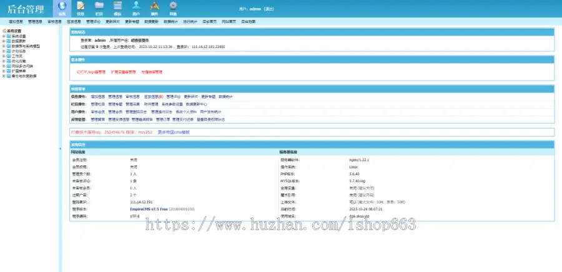
Task: Expand the 优化方案 tree node
Action: [x=4, y=61]
